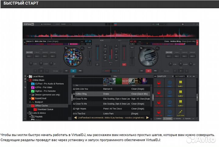The image size is (219, 147).
Task: Select left deck Hotcues pad mode
Action: (29, 52)
